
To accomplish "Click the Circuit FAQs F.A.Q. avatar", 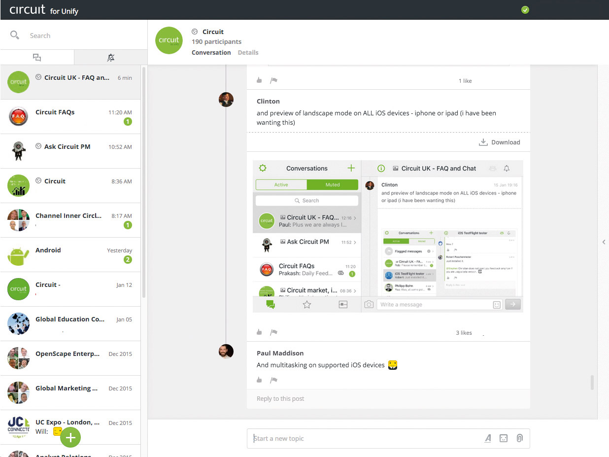I will coord(19,117).
